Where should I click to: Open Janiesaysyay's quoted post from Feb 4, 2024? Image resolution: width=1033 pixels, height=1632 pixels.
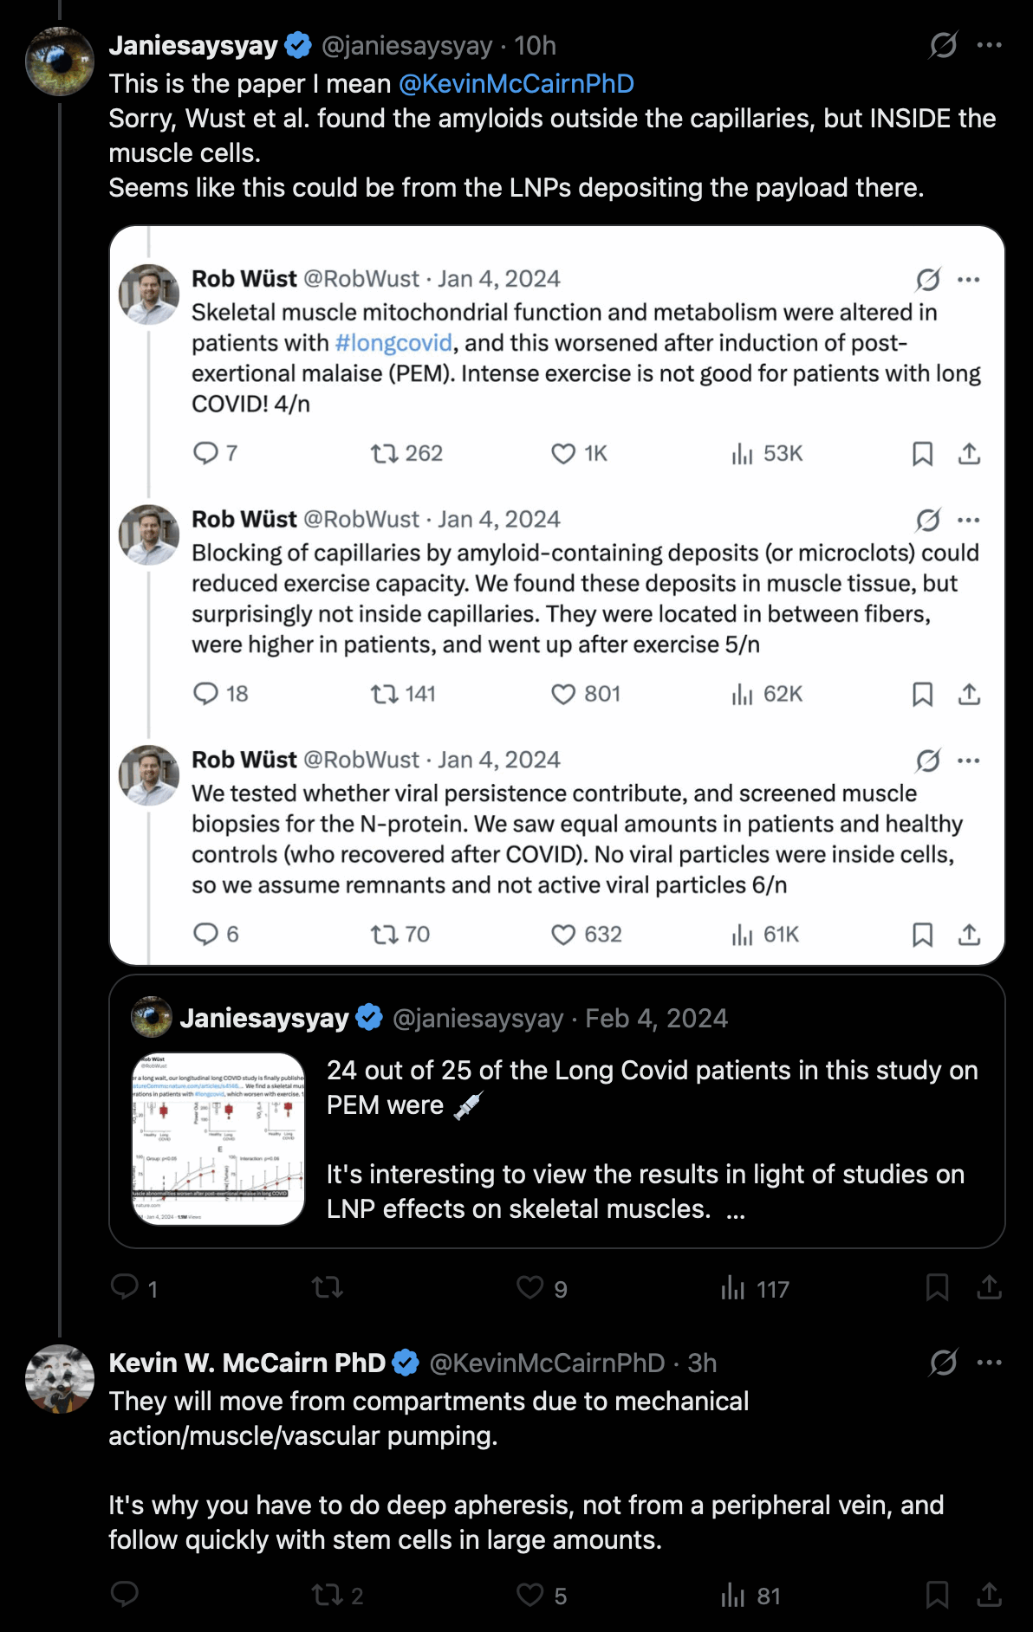click(557, 1111)
